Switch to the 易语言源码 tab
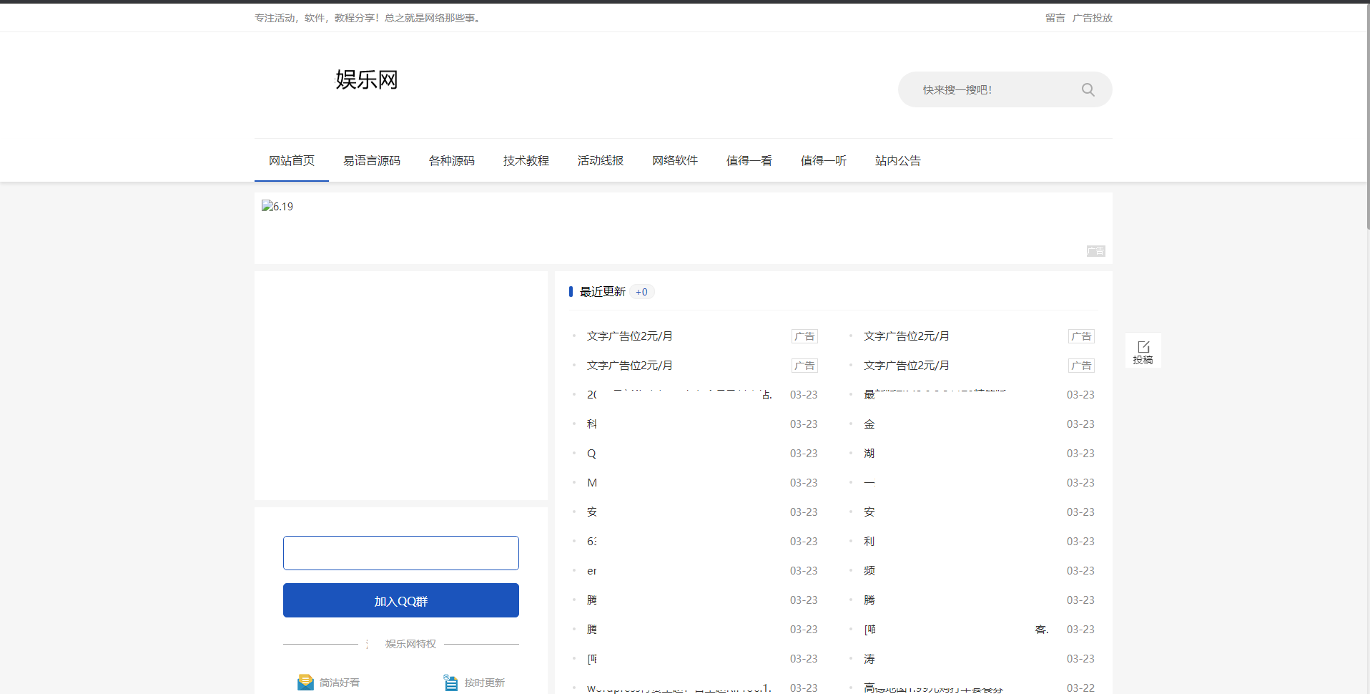This screenshot has width=1370, height=694. (372, 160)
